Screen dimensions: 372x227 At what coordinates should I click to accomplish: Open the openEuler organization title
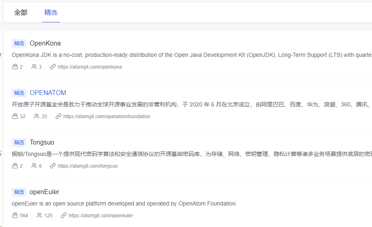point(44,192)
